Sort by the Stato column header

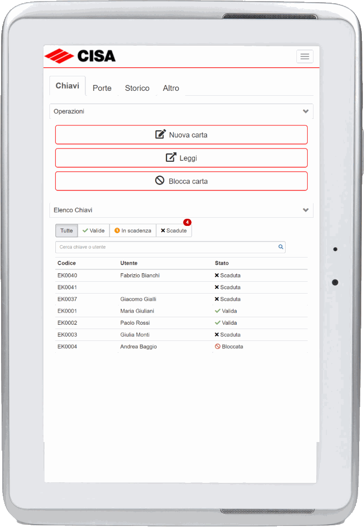coord(222,263)
